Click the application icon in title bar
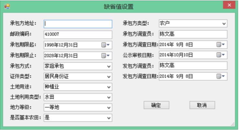Screen dimensions: 239x130 pyautogui.click(x=7, y=6)
